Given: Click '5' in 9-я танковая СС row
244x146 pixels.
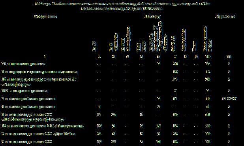Looking at the screenshot, I should point(141,142).
